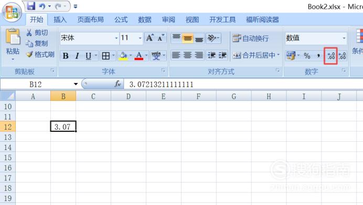Viewport: 363px width, 205px height.
Task: Expand the 合并后居中 dropdown arrow
Action: point(279,55)
